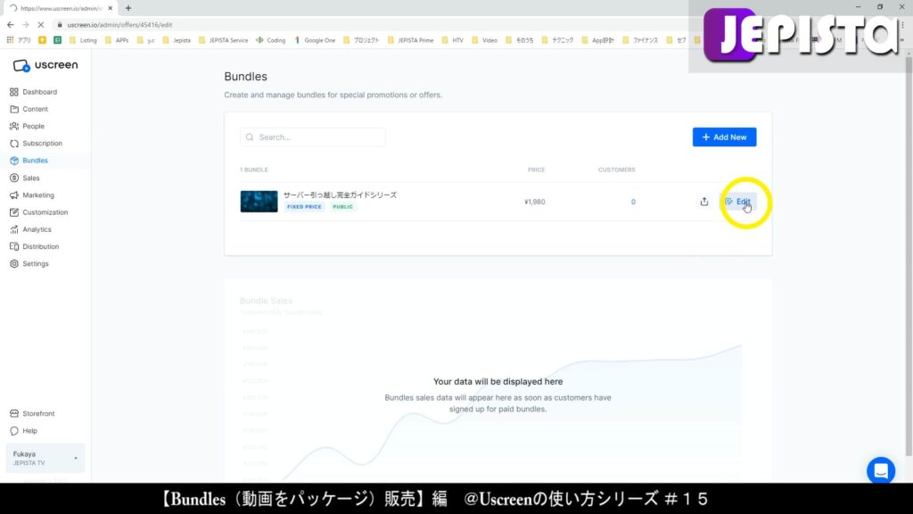Screen dimensions: 913x514
Task: Click the Distribution icon in sidebar
Action: pyautogui.click(x=14, y=246)
